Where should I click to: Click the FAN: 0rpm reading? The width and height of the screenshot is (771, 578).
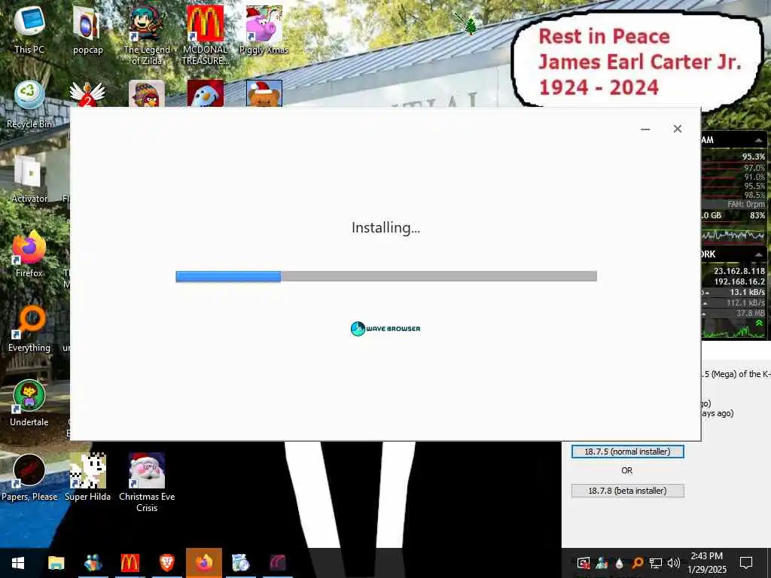tap(746, 204)
